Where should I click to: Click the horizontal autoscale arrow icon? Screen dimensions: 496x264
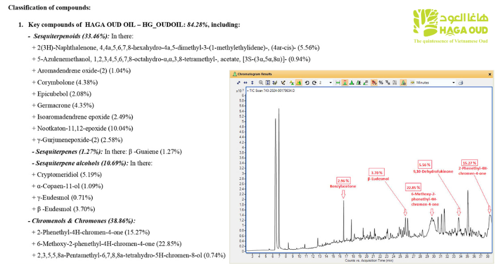coord(246,82)
